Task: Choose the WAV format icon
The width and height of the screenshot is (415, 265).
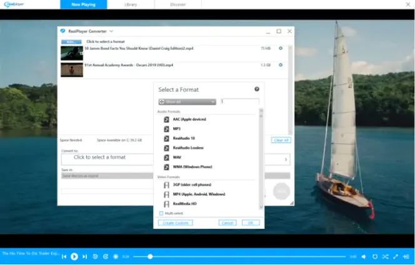Action: pyautogui.click(x=166, y=157)
